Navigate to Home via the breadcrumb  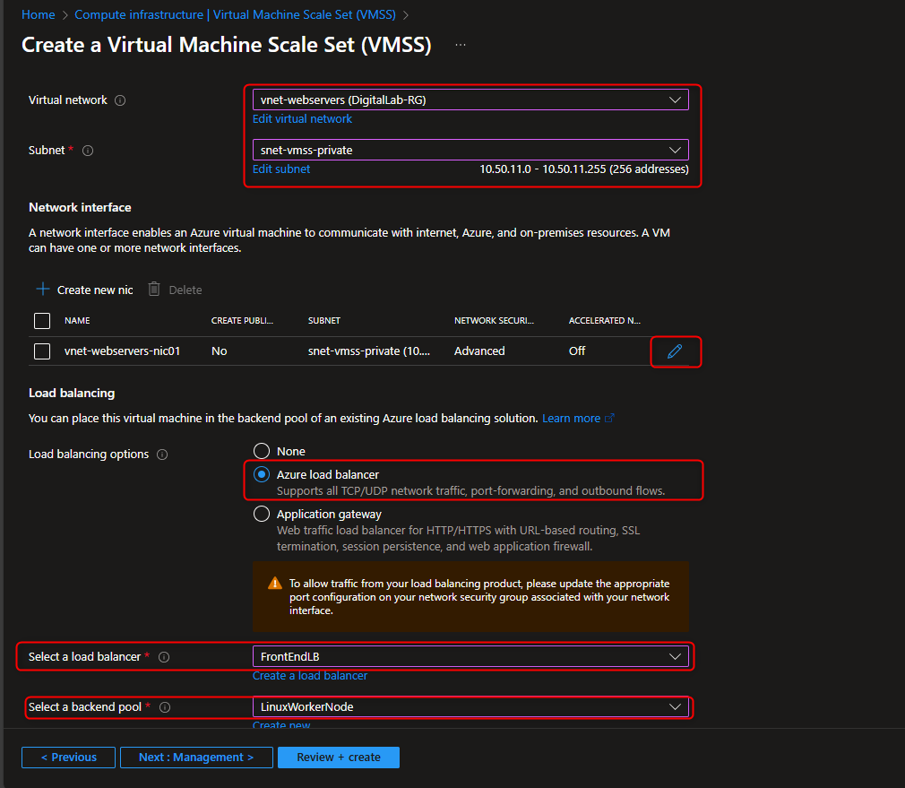point(38,14)
